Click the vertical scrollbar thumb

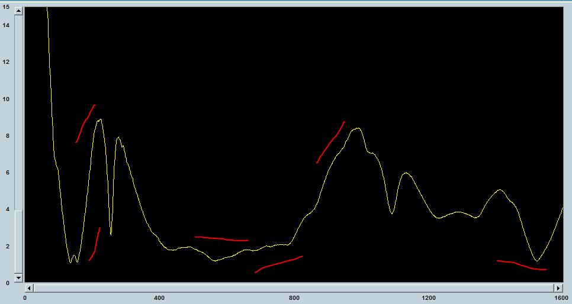pyautogui.click(x=18, y=241)
